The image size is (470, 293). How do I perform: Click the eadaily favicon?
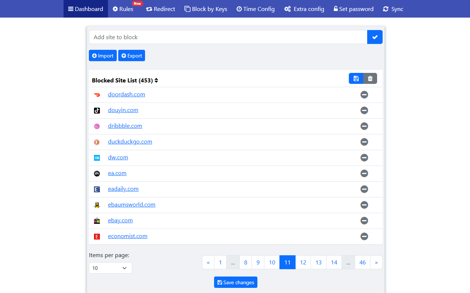[97, 189]
